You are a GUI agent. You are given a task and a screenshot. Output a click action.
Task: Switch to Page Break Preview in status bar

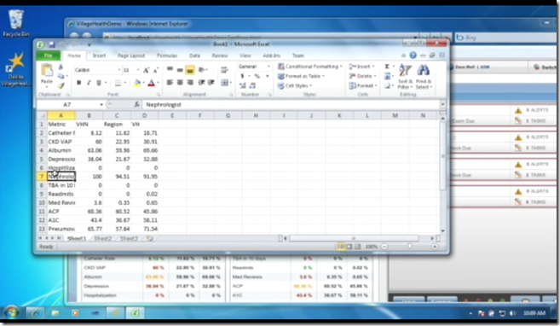(x=357, y=247)
